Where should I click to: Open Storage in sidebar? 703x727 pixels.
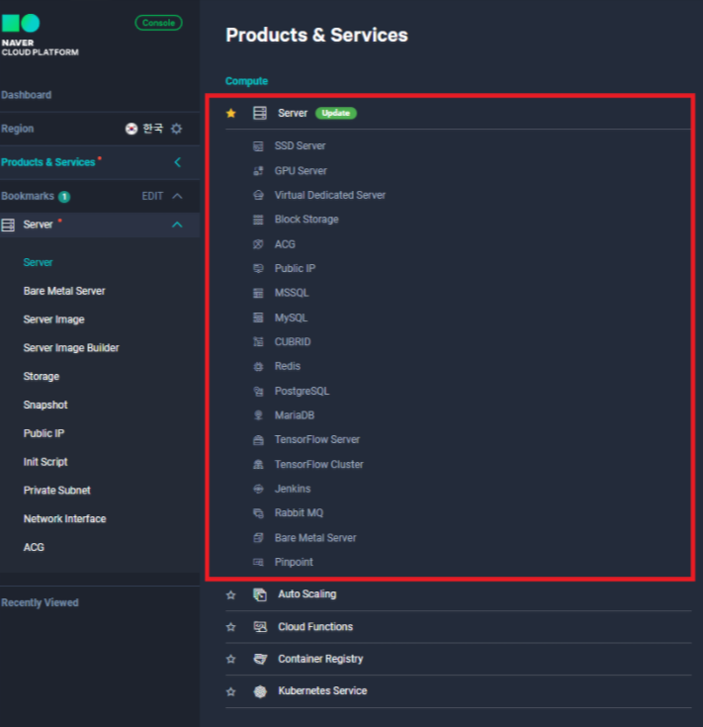click(x=42, y=377)
